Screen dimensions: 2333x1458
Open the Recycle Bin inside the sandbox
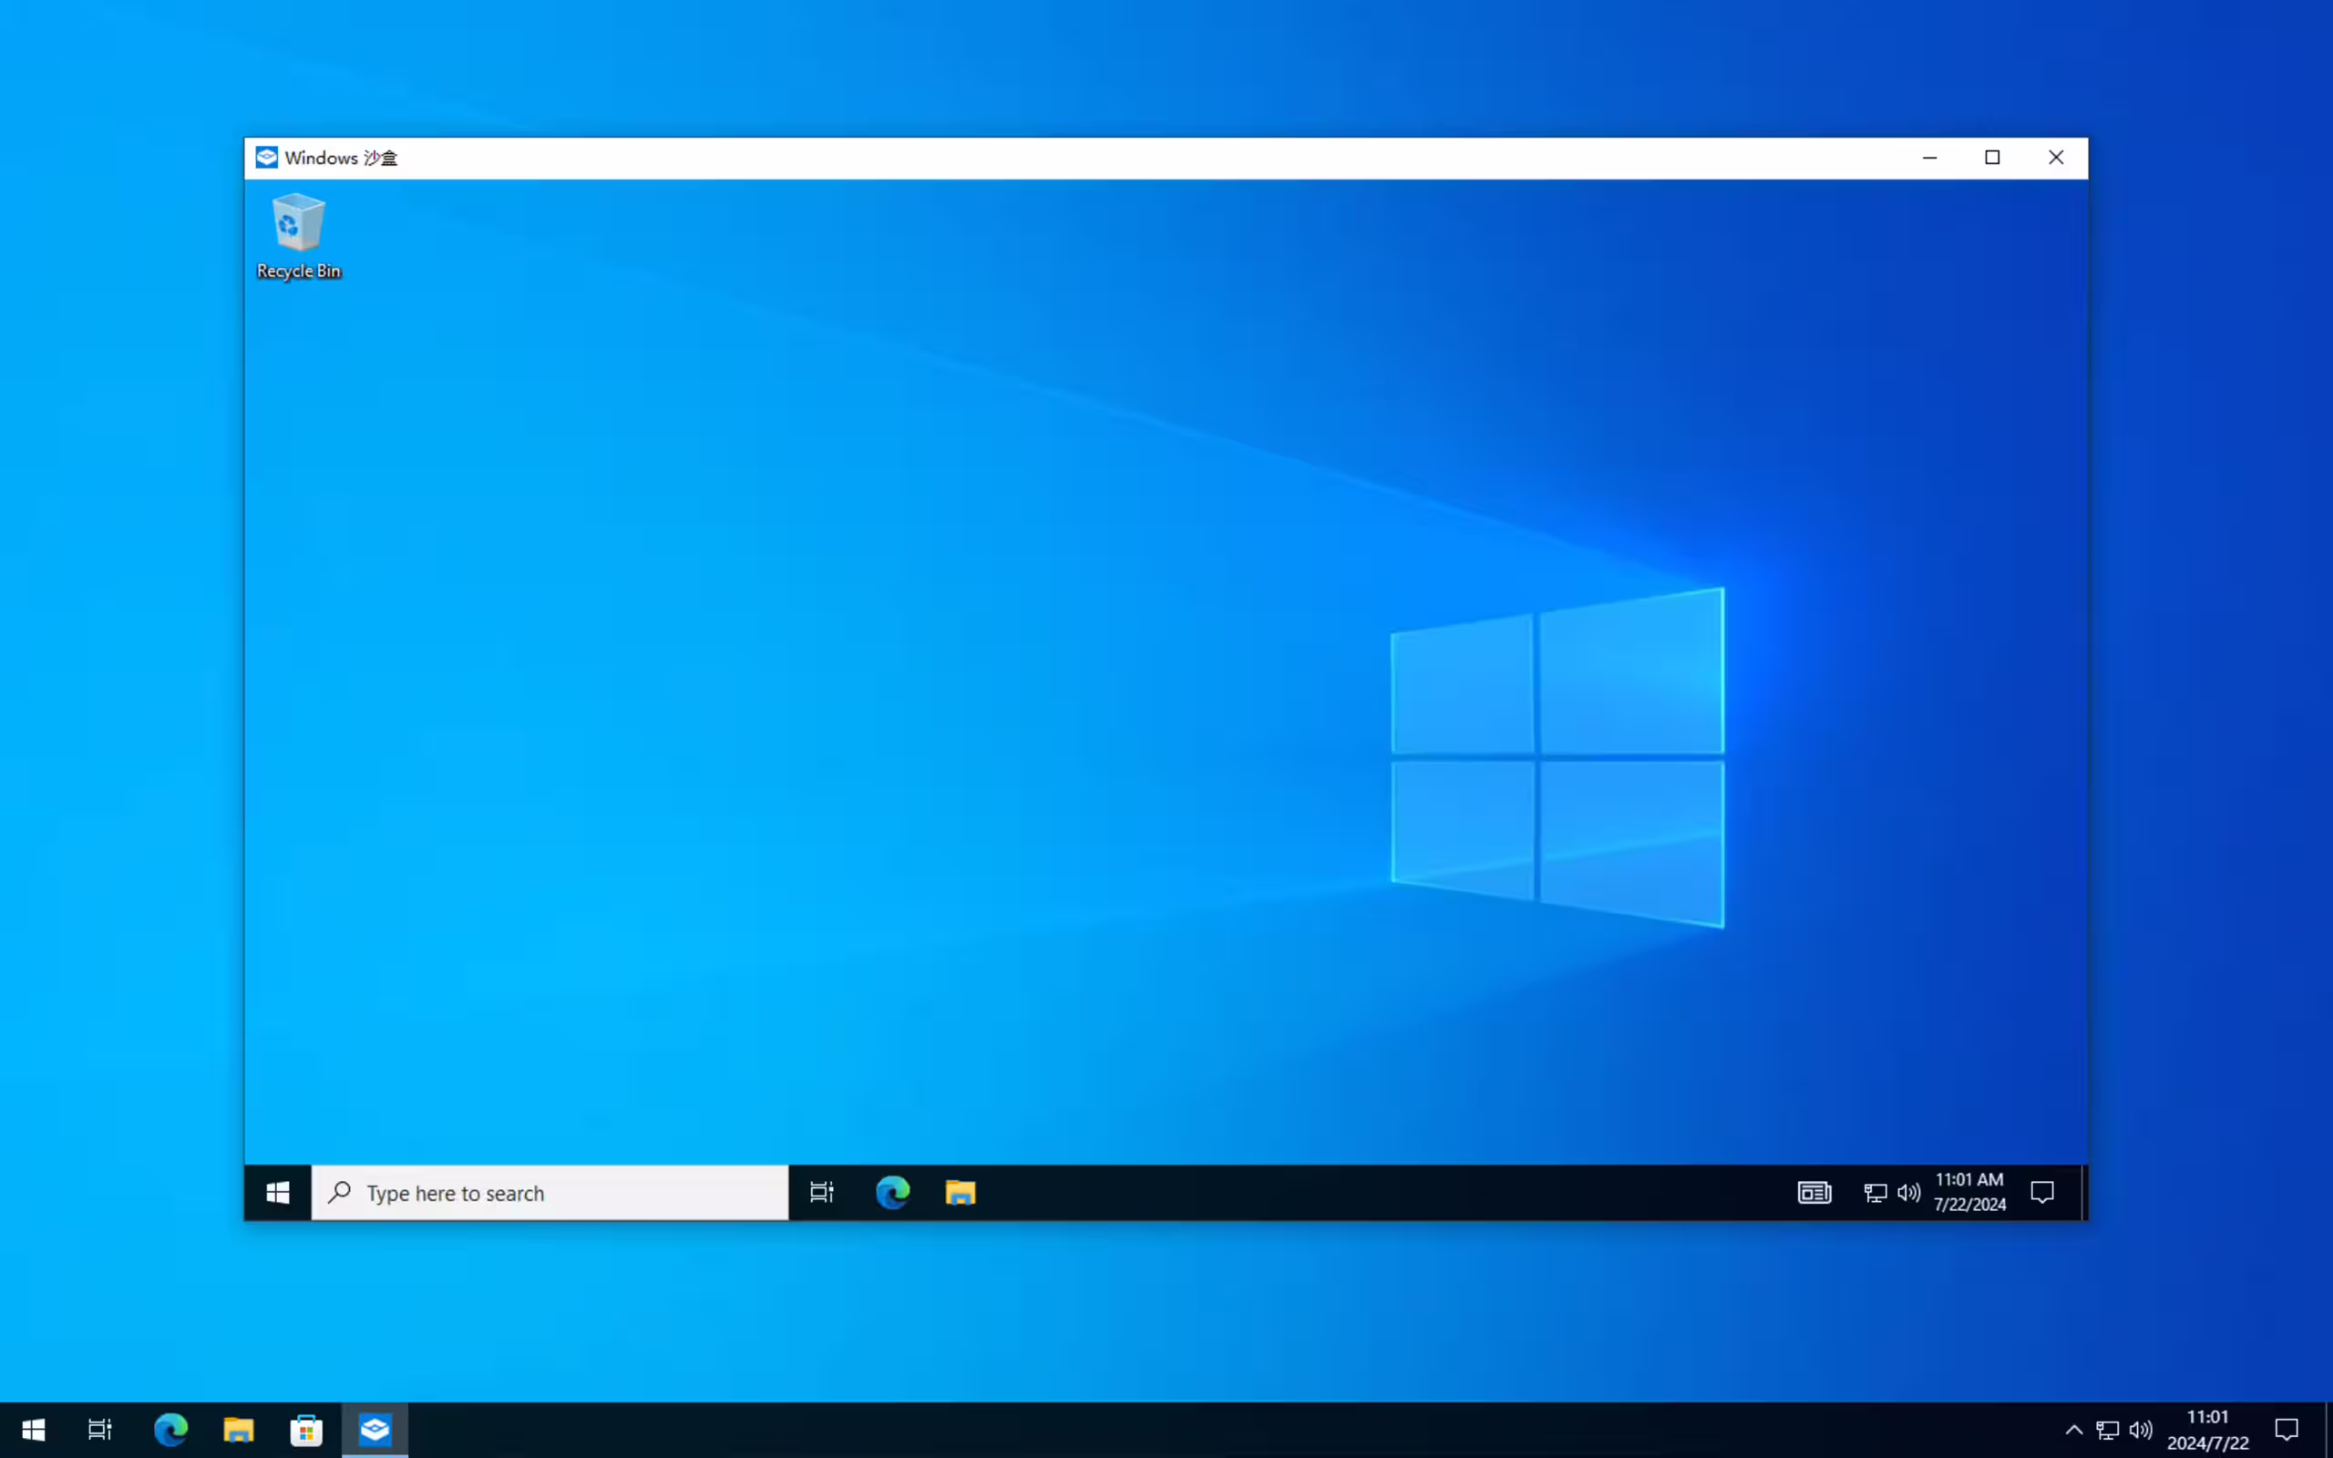pos(299,236)
